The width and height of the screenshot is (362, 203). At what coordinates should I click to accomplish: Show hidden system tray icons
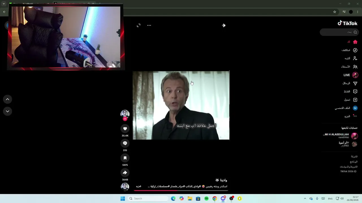coord(305,198)
